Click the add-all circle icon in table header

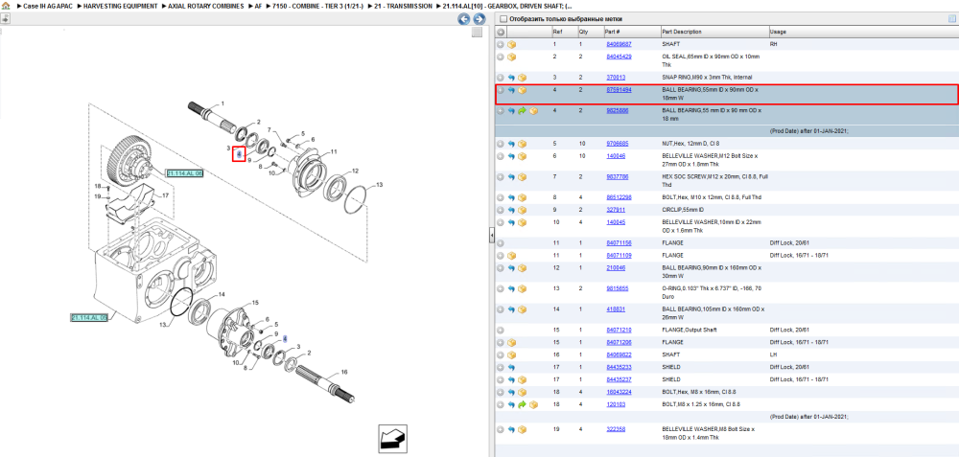(x=501, y=32)
